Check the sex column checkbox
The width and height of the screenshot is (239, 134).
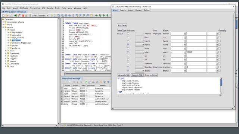point(128,56)
